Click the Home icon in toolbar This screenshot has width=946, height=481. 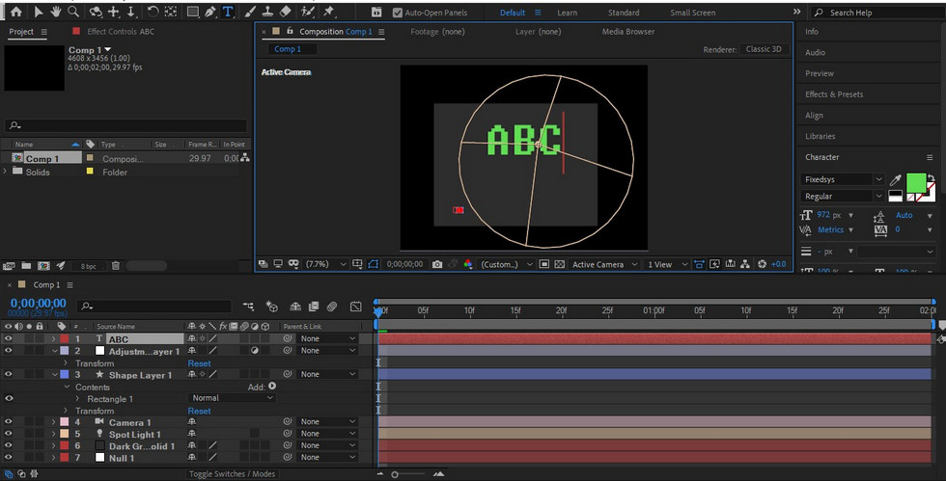[x=16, y=12]
